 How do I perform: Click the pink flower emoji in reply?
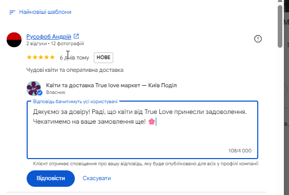pos(152,122)
